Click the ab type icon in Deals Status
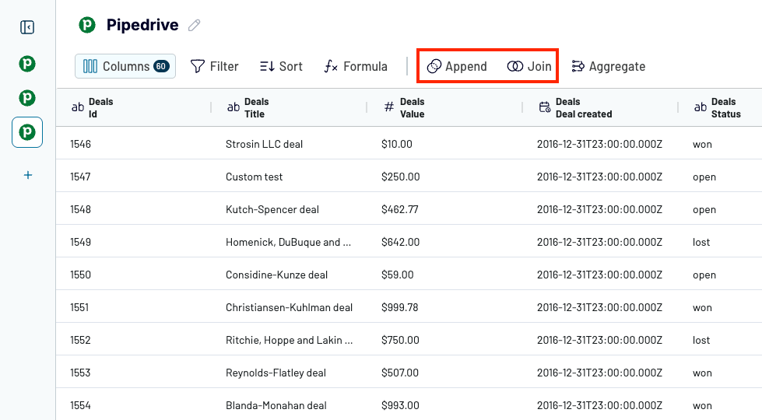This screenshot has height=420, width=762. point(700,107)
